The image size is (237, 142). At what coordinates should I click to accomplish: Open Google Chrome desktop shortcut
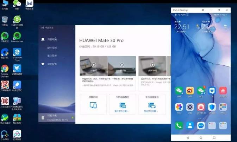tap(5, 71)
